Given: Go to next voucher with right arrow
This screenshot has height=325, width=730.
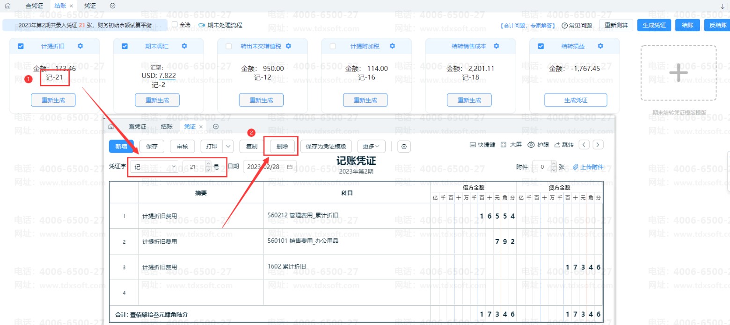Looking at the screenshot, I should click(x=598, y=145).
